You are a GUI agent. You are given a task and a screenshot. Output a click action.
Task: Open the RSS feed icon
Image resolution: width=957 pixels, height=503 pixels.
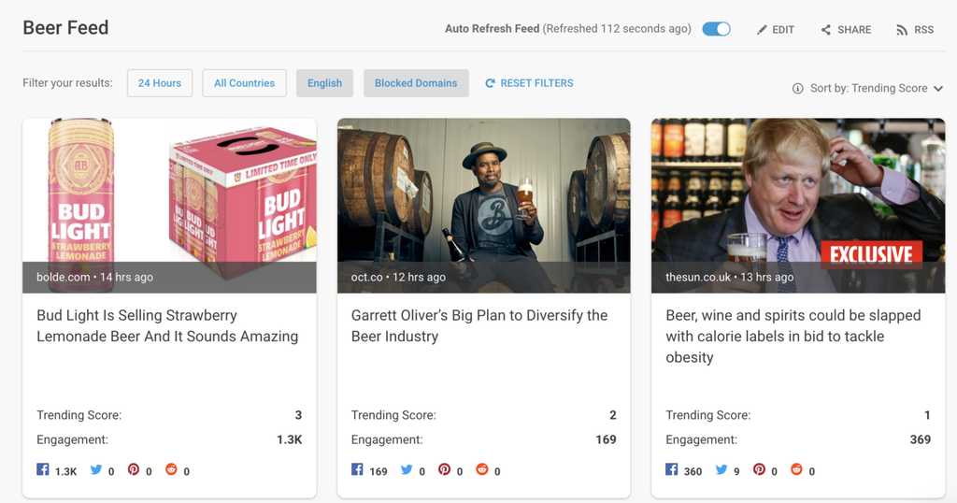902,30
